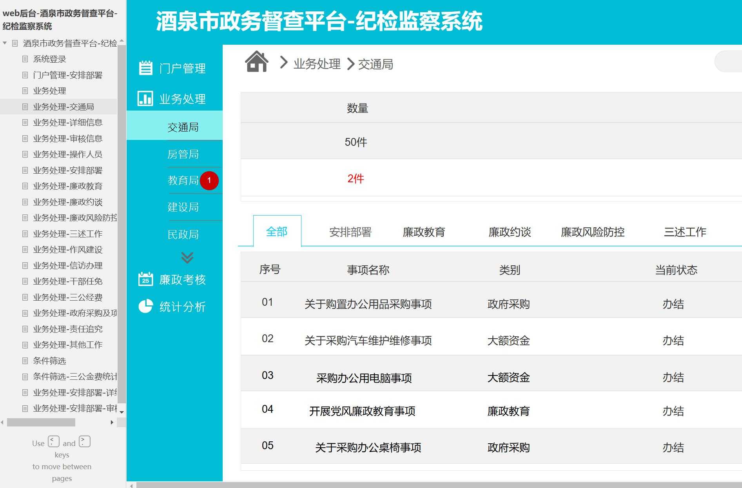742x488 pixels.
Task: Open 廉政考核 calendar icon
Action: coord(145,279)
